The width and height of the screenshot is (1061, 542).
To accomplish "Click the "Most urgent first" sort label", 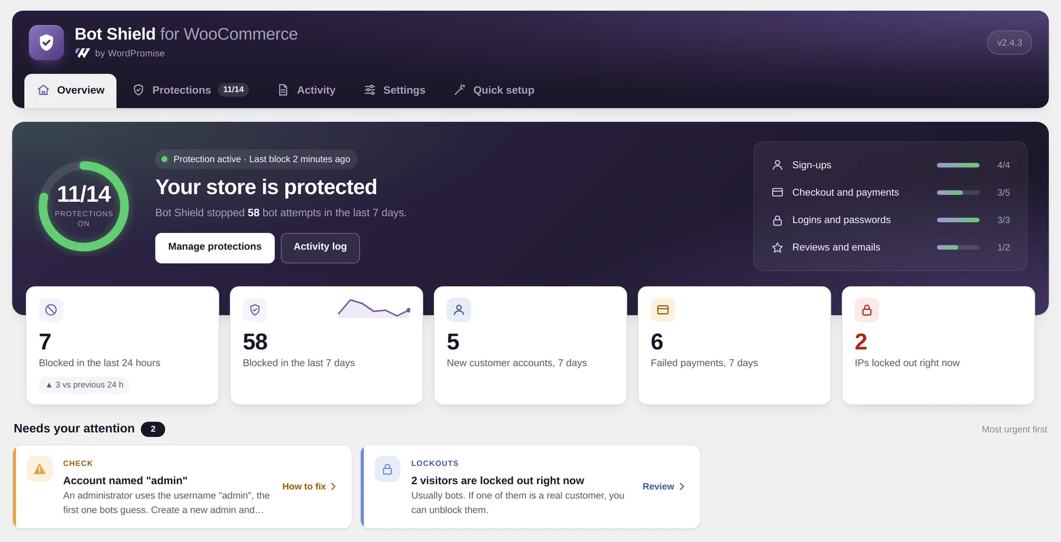I will click(x=1014, y=429).
